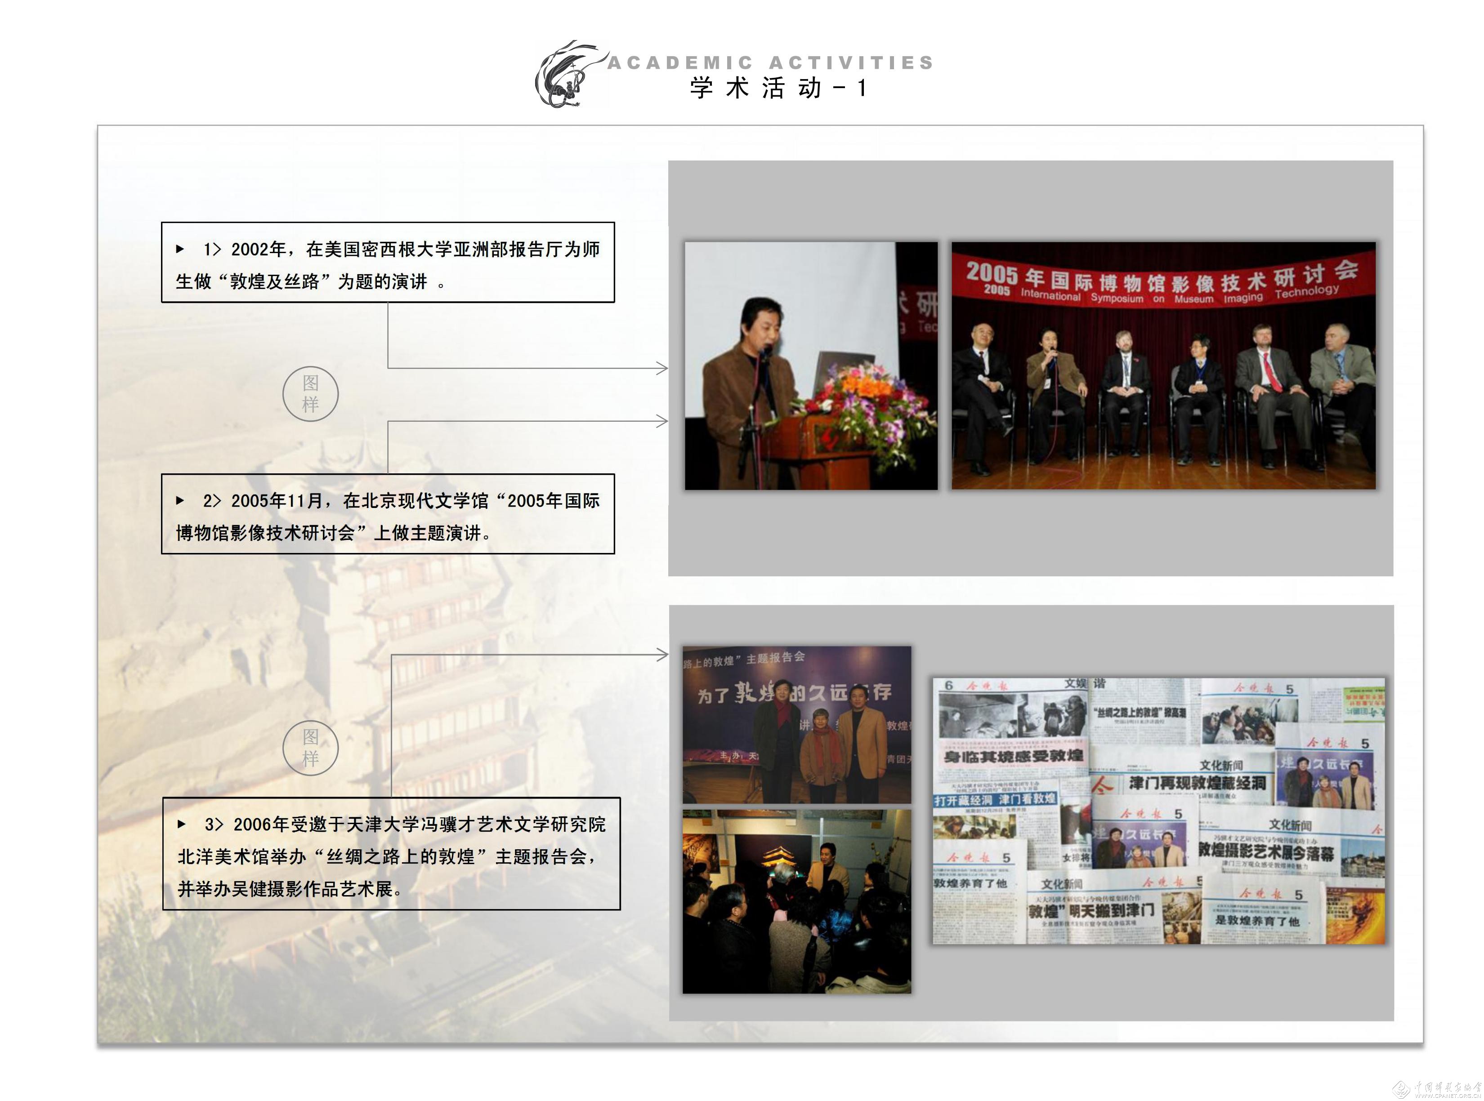Select the text box about 2006 Tianjin University
This screenshot has width=1484, height=1101.
[392, 854]
